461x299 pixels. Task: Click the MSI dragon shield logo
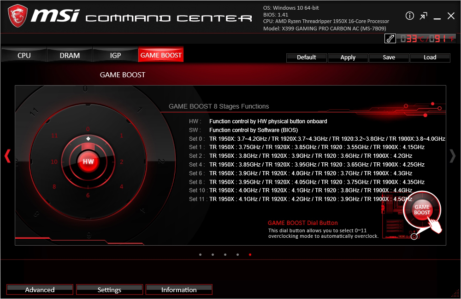pyautogui.click(x=18, y=17)
